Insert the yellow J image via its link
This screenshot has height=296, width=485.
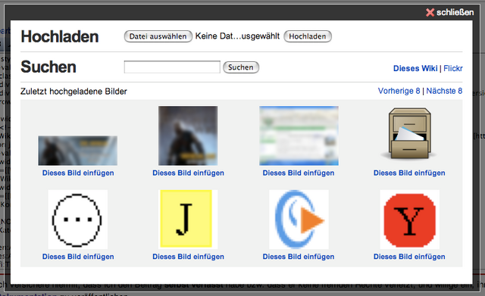click(x=188, y=257)
